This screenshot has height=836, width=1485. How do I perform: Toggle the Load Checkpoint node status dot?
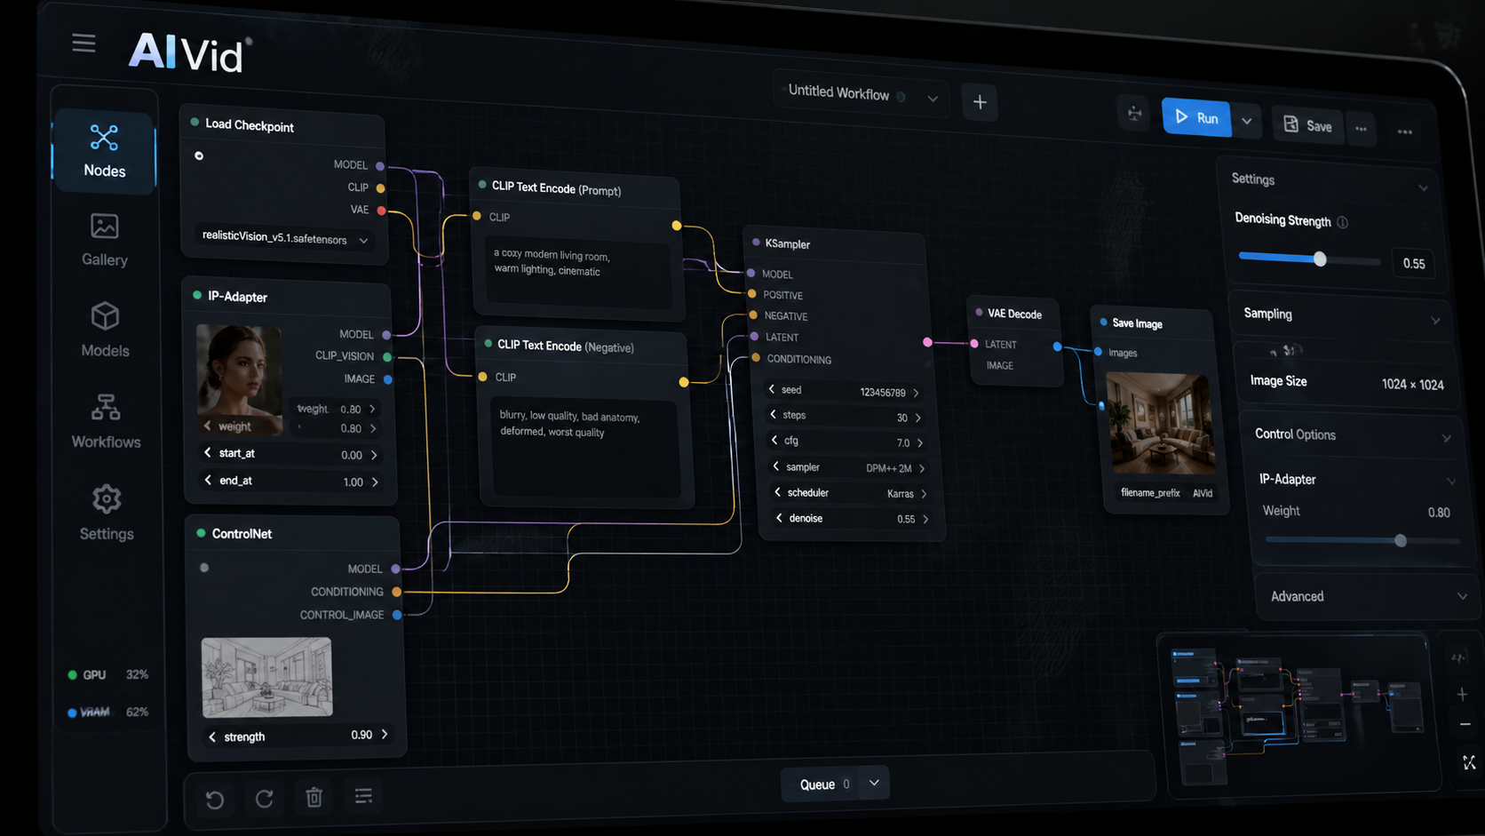coord(195,123)
